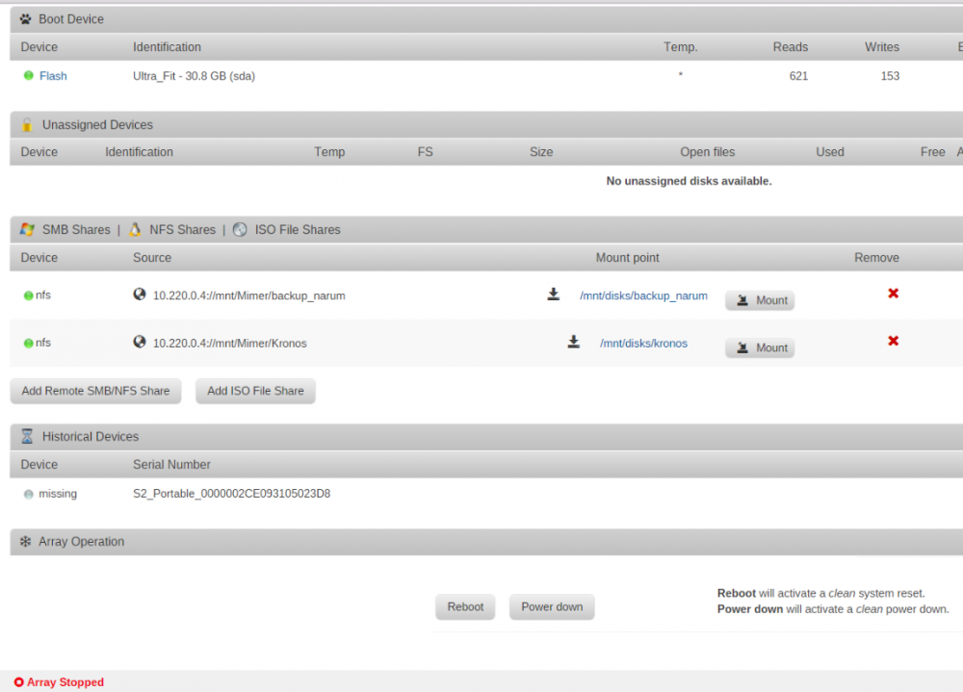The width and height of the screenshot is (963, 692).
Task: Click the snowflake icon beside Array Operation
Action: (25, 542)
